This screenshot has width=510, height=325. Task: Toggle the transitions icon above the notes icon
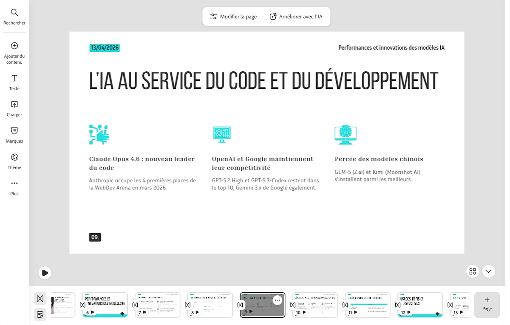(x=40, y=299)
